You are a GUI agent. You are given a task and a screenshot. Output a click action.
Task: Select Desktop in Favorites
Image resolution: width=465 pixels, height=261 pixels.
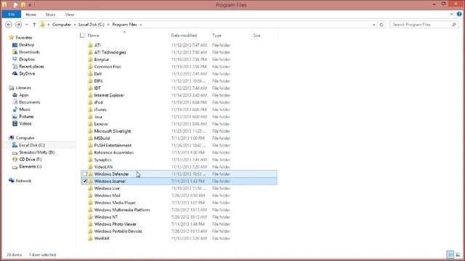(26, 45)
